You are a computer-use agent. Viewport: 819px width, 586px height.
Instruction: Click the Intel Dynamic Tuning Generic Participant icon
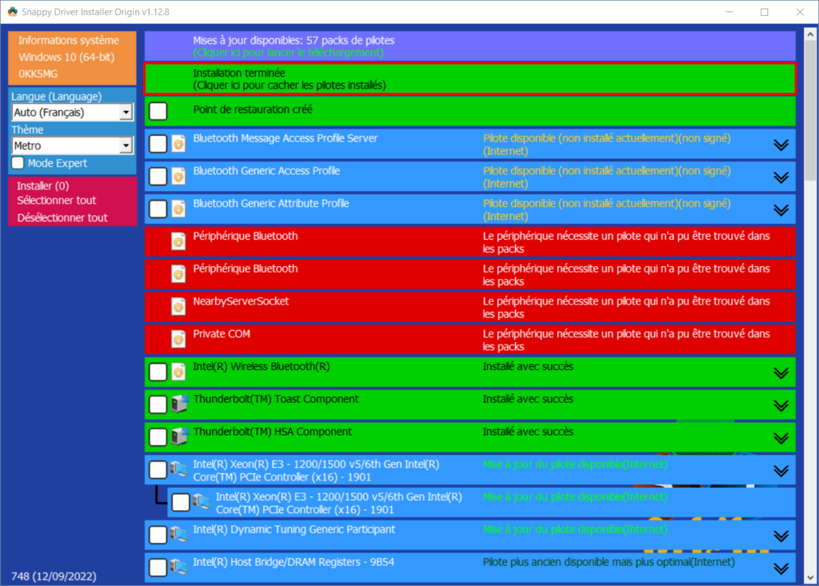coord(179,534)
